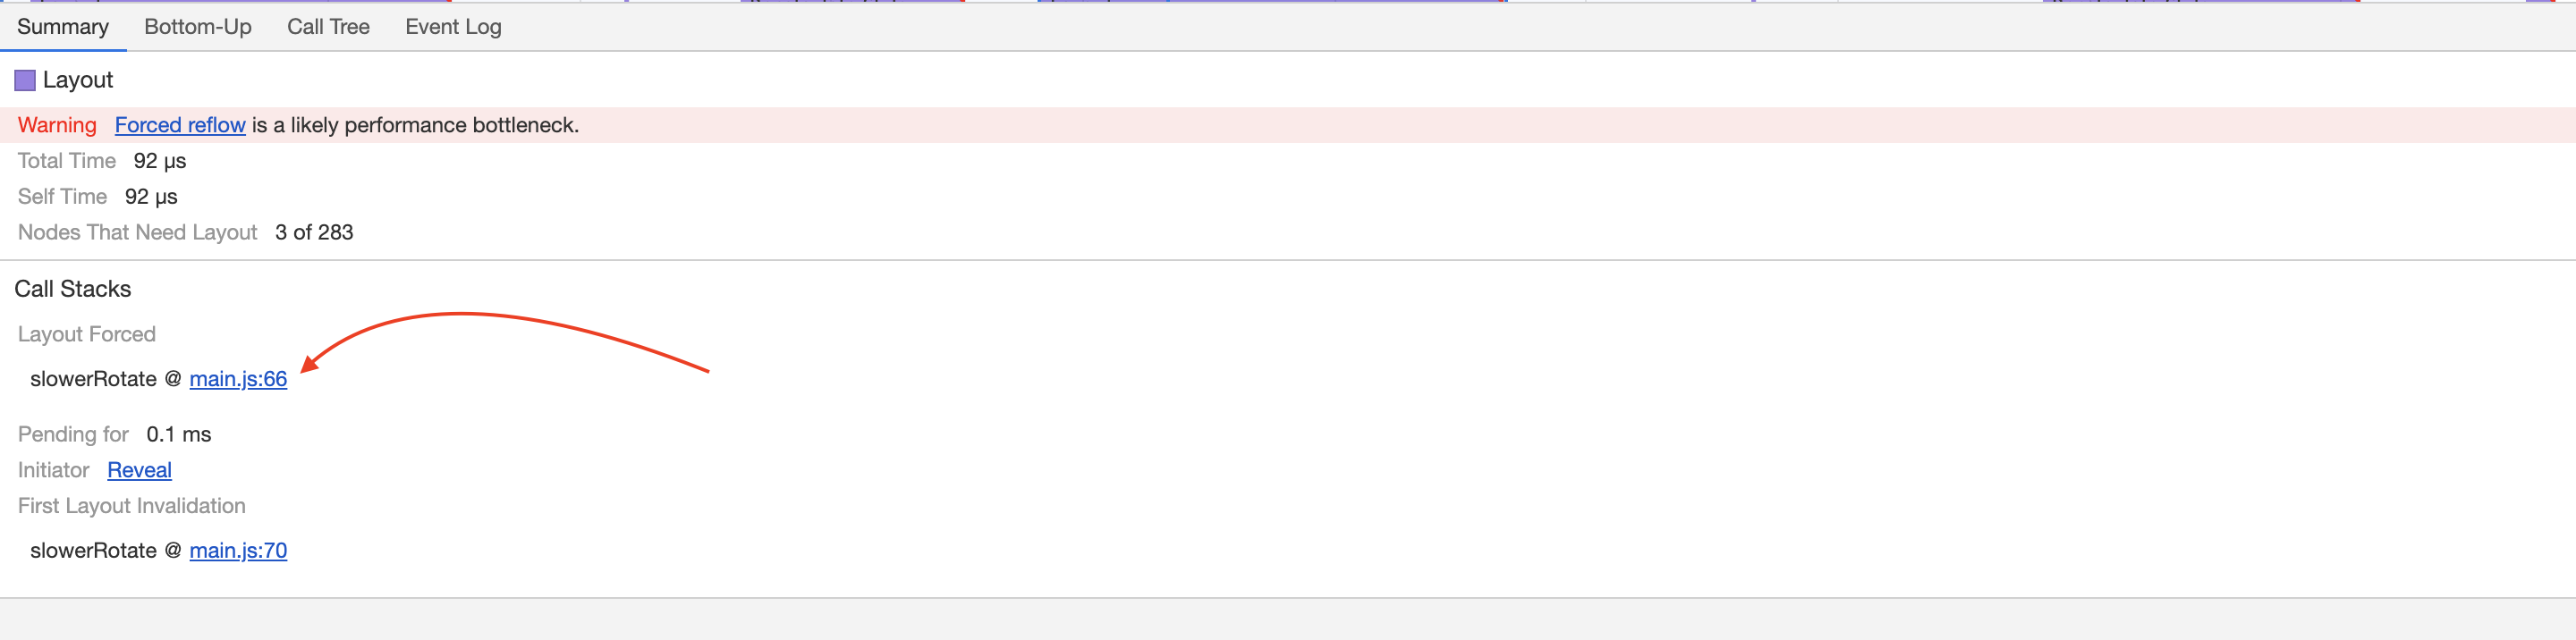This screenshot has width=2576, height=640.
Task: Select slowerRotate function name under Layout Forced
Action: tap(93, 379)
